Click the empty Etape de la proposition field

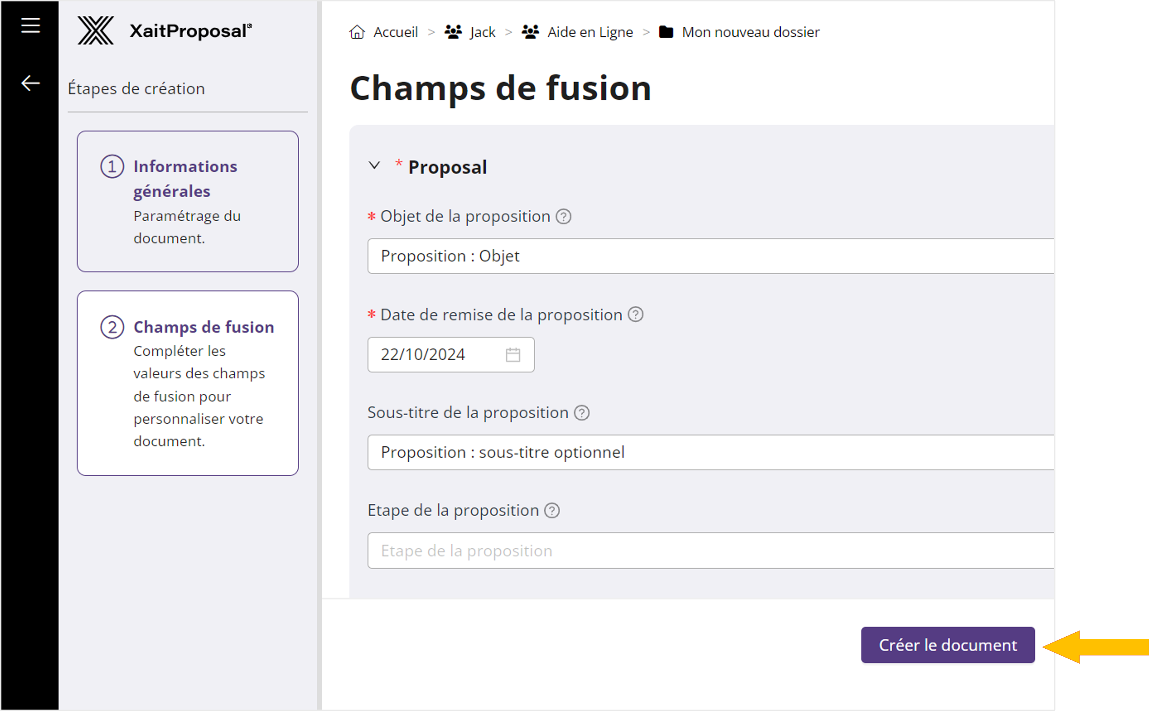click(612, 550)
